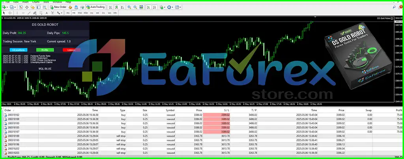Viewport: 404px width, 159px height.
Task: Select the crosshair tool
Action: 10,13
